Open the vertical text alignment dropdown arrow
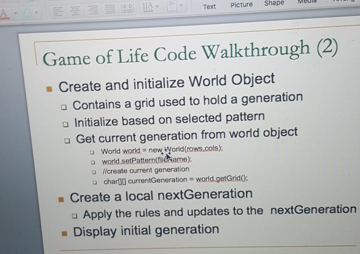The width and height of the screenshot is (360, 254). 181,5
